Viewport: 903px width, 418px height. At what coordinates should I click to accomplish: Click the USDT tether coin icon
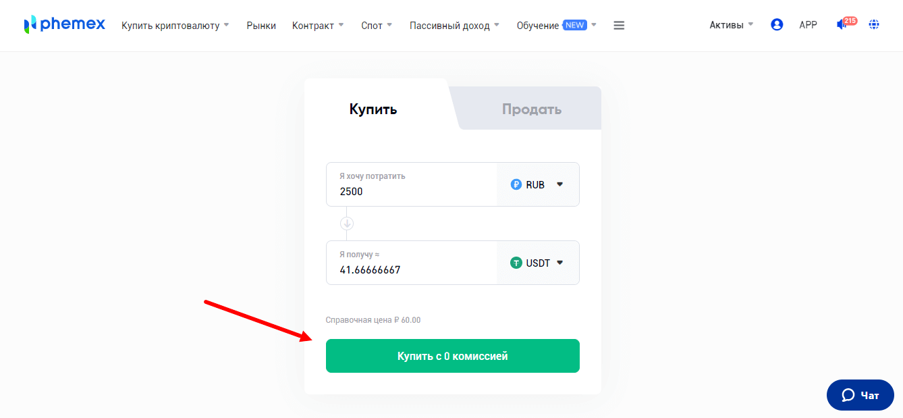(516, 263)
